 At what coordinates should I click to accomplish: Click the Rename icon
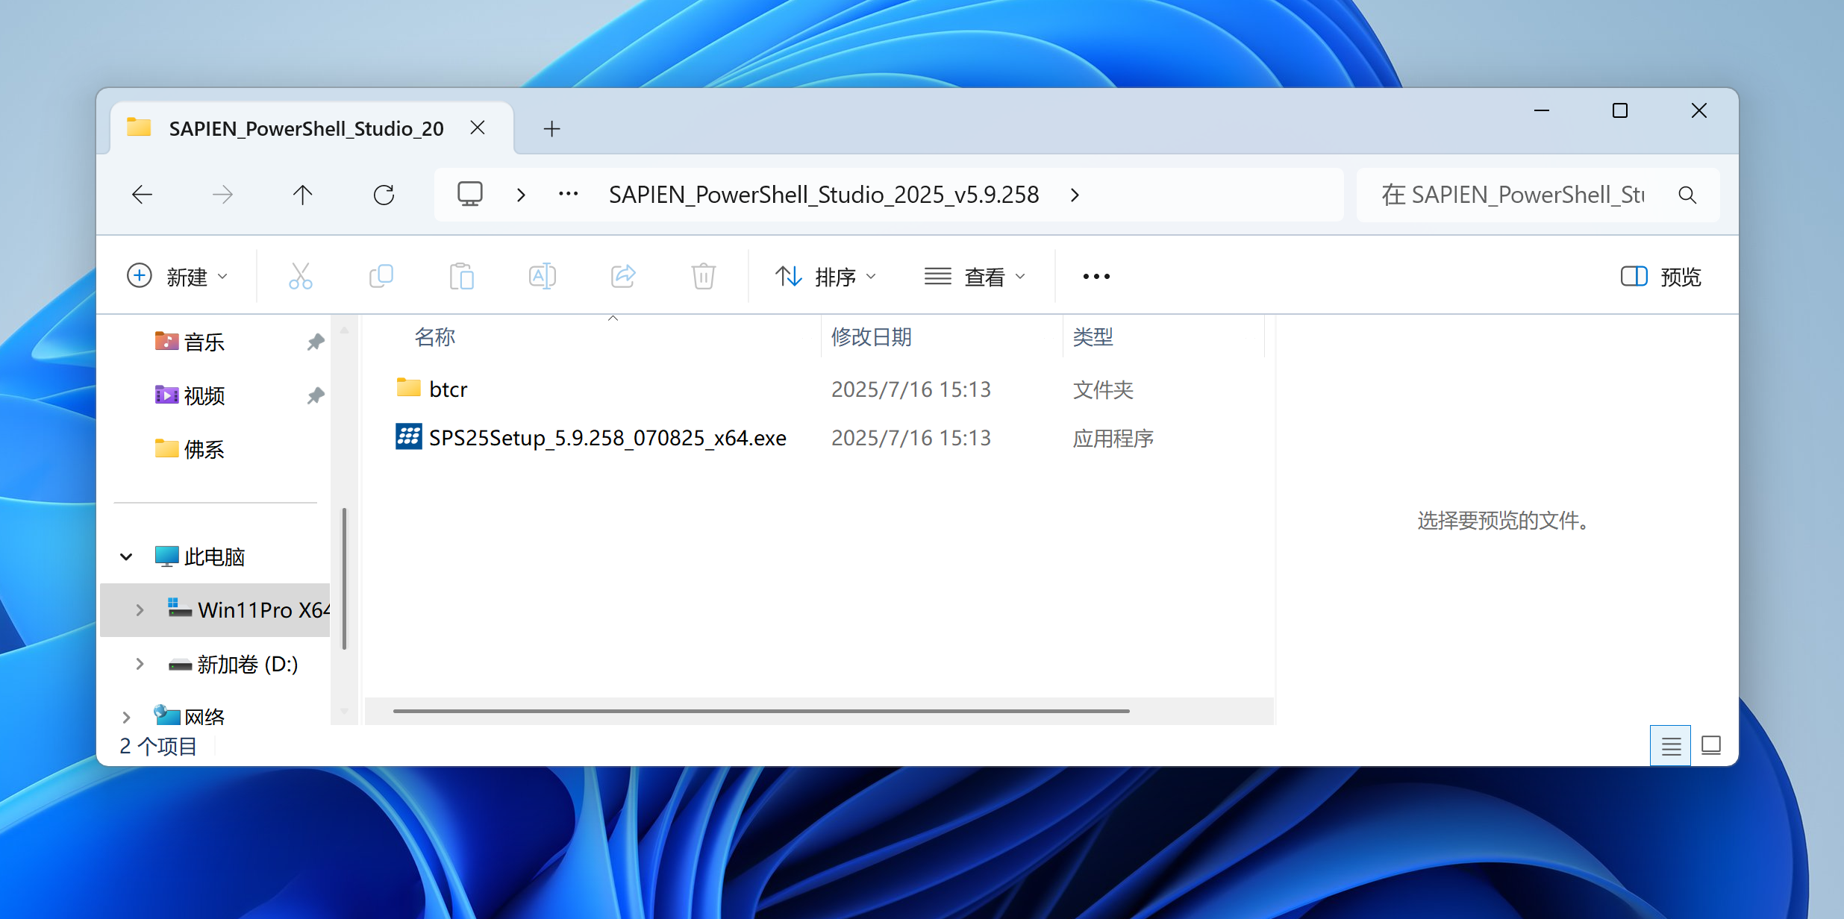click(543, 277)
